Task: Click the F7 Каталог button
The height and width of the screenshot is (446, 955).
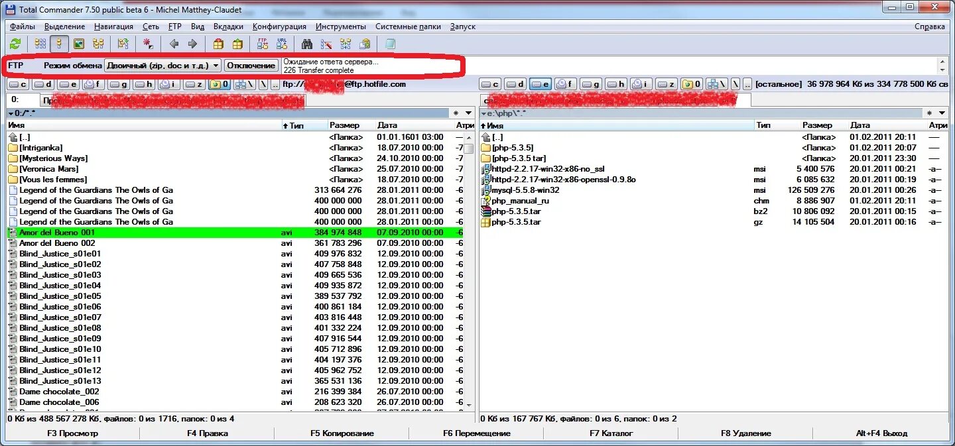Action: [611, 433]
